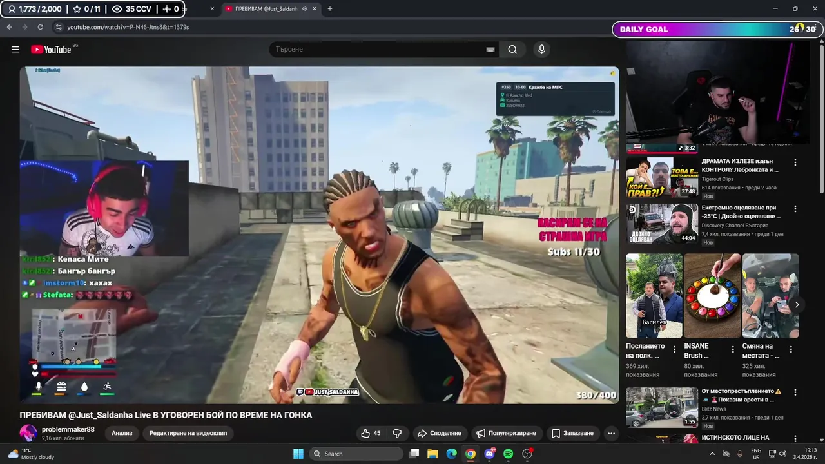Open the Посланието на полк. short
Image resolution: width=825 pixels, height=464 pixels.
pyautogui.click(x=654, y=295)
